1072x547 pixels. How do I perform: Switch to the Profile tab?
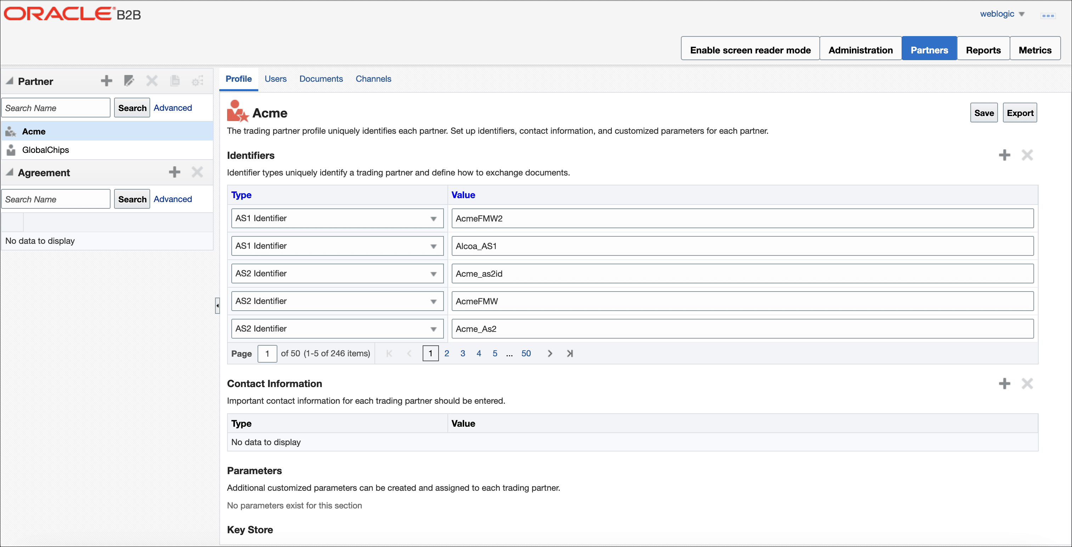pos(238,79)
